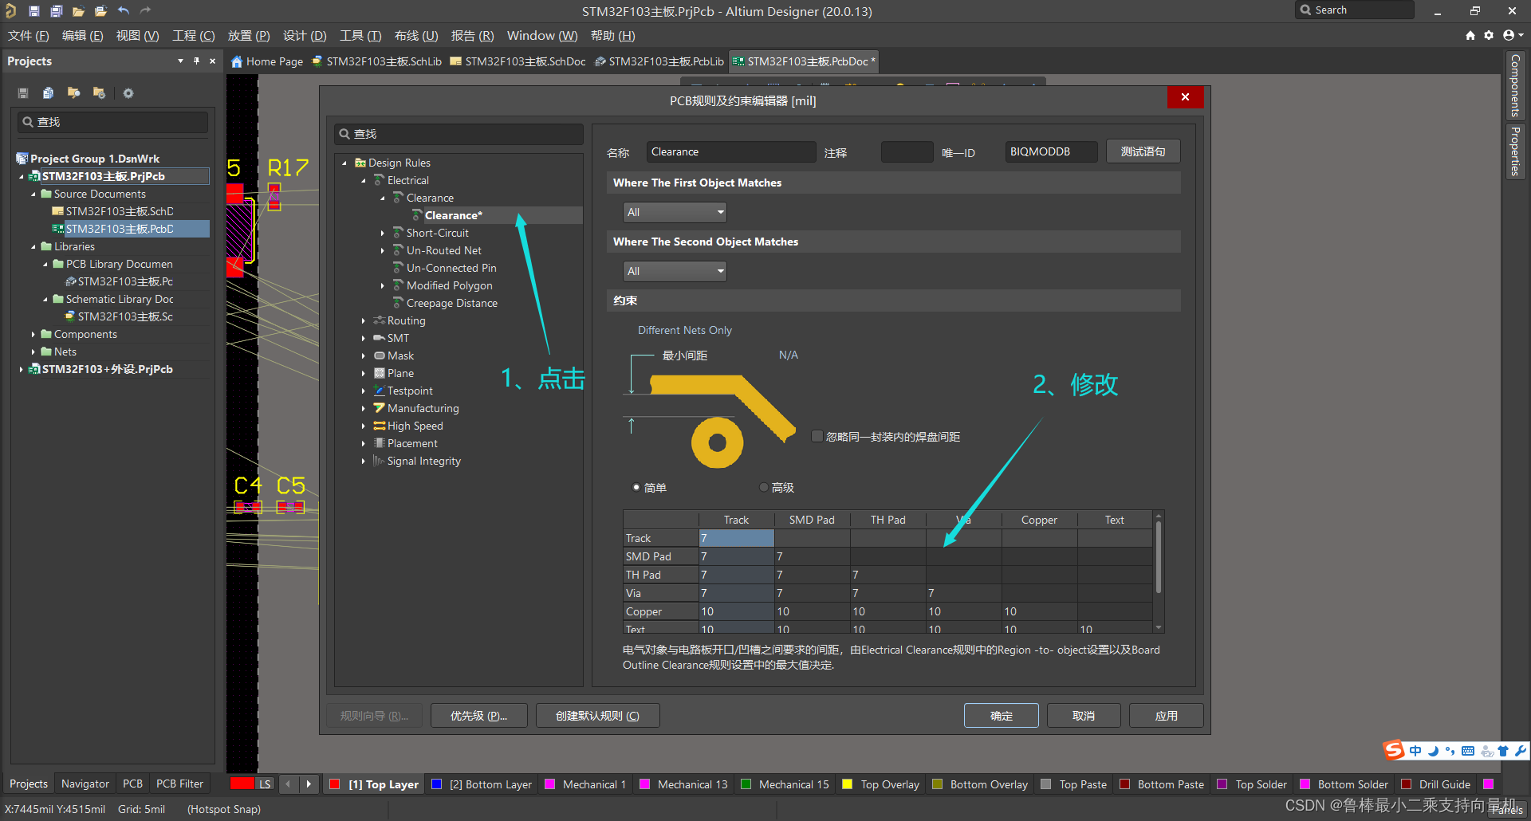Open the settings gear at top right
This screenshot has height=821, width=1531.
tap(1489, 35)
